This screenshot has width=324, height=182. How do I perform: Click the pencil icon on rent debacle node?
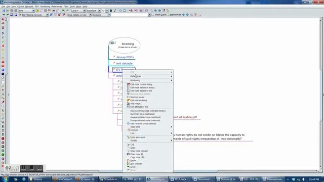[114, 63]
